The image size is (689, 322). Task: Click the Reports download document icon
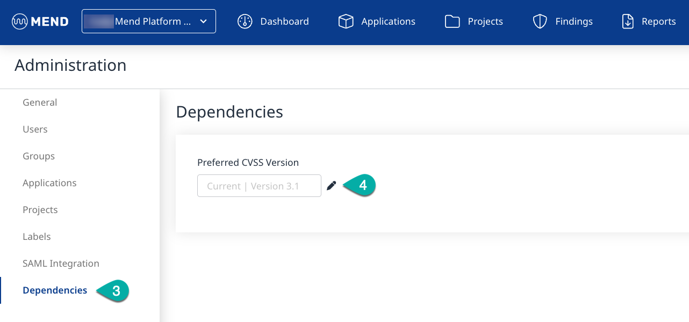[628, 21]
